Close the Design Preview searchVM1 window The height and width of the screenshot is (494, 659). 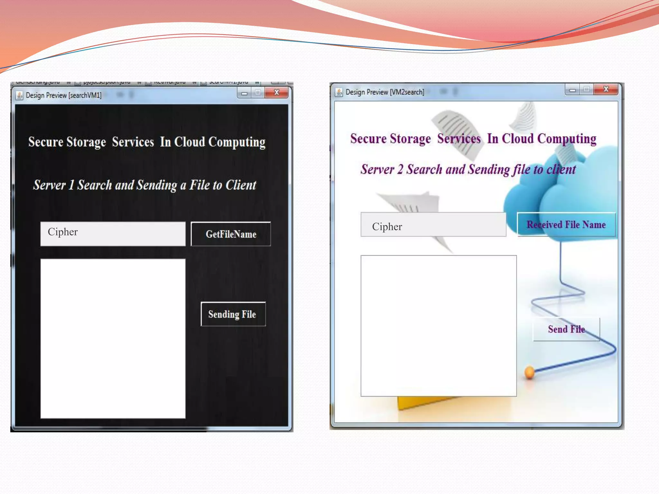pyautogui.click(x=276, y=93)
